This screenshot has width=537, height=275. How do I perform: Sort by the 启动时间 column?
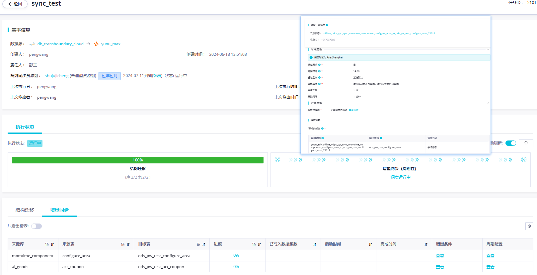tap(370, 244)
